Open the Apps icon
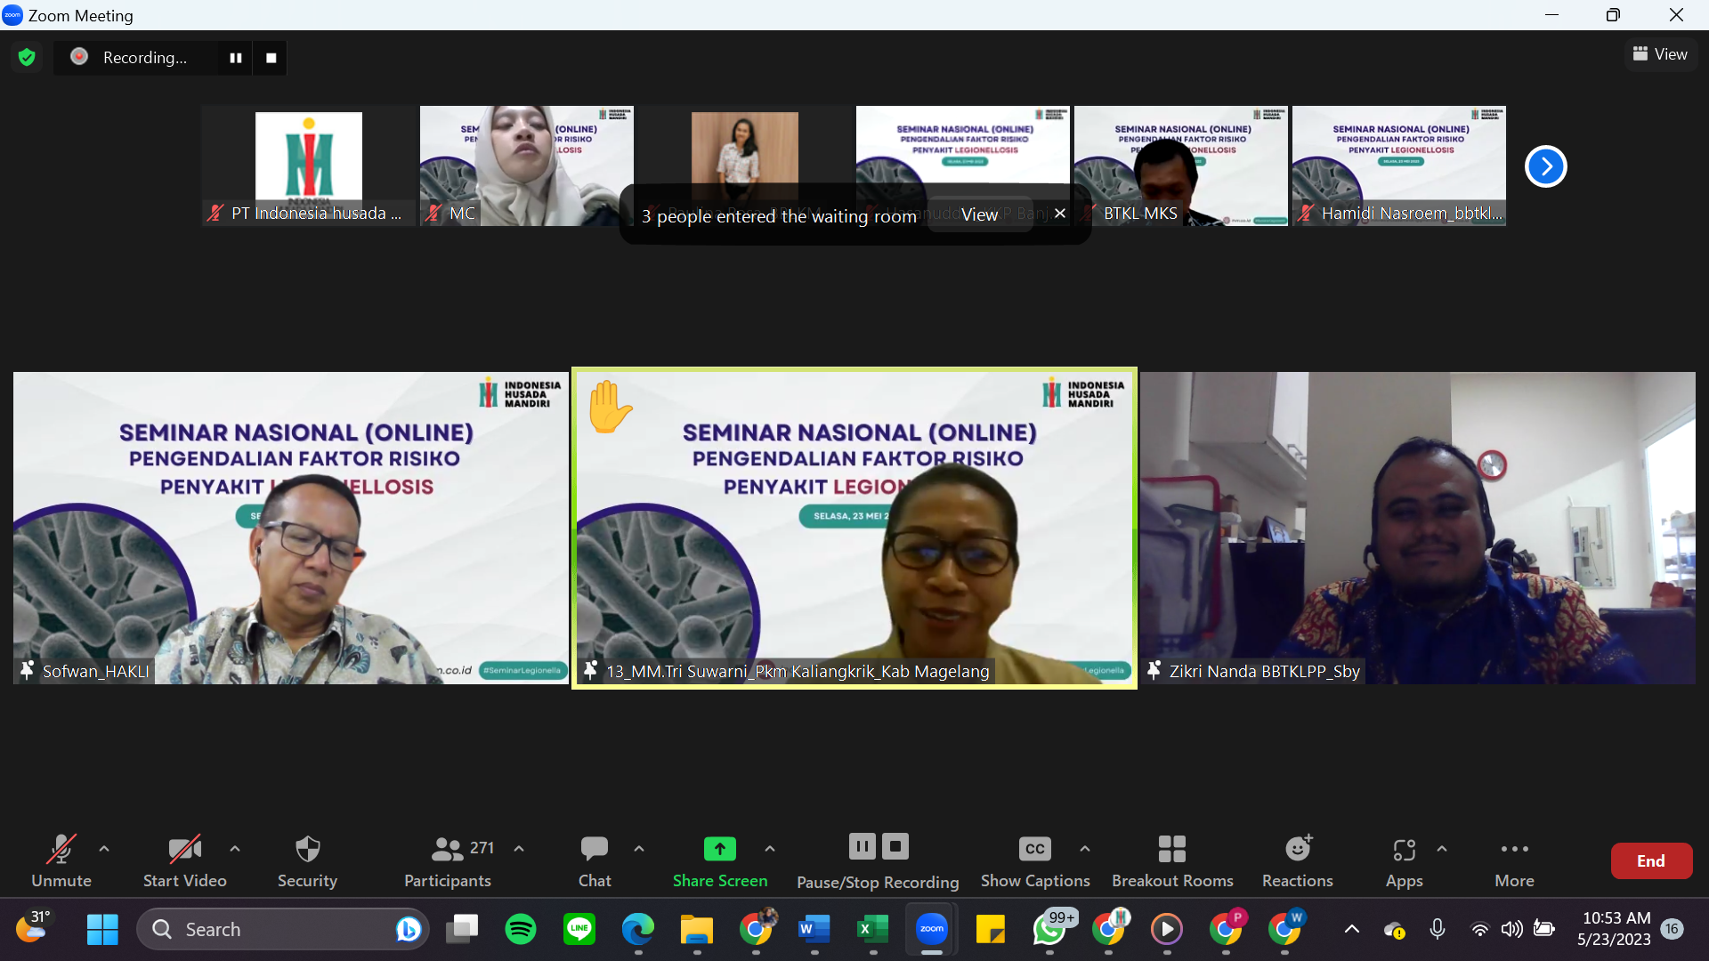Screen dimensions: 1709x961 pos(1404,850)
